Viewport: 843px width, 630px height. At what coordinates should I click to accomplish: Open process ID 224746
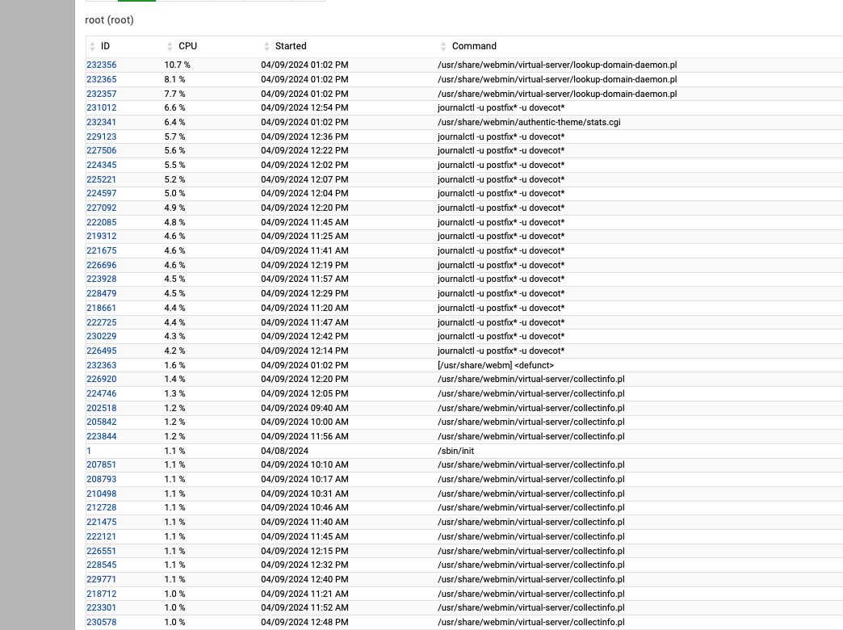click(x=102, y=394)
